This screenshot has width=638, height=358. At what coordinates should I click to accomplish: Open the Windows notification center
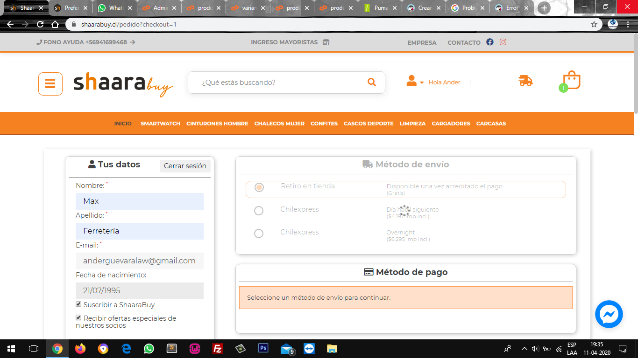623,349
